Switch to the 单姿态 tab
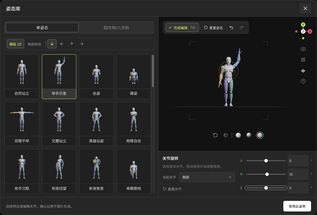The image size is (317, 215). coord(42,27)
